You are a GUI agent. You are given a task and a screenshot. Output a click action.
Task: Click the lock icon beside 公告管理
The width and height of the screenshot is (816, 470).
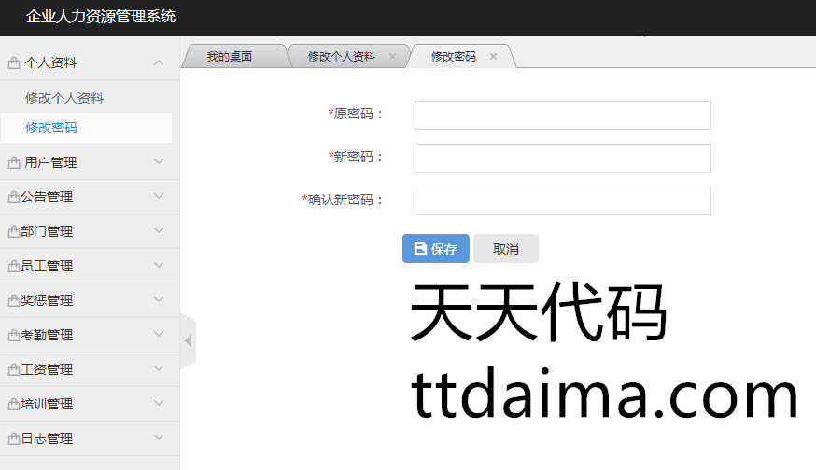(x=13, y=197)
